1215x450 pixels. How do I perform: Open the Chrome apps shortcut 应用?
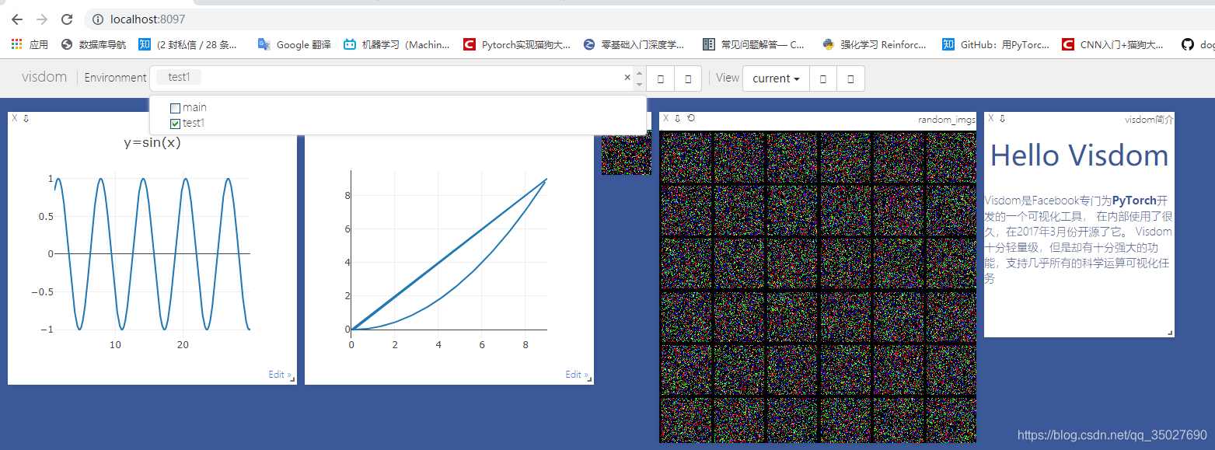(30, 45)
